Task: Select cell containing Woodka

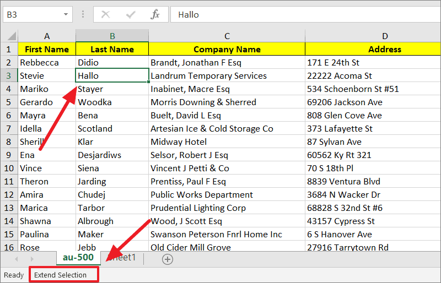Action: coord(112,102)
